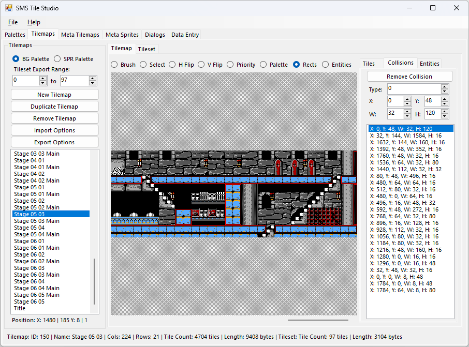Click the Duplicate Tilemap button
Screen dimensions: 469x347
tap(54, 107)
